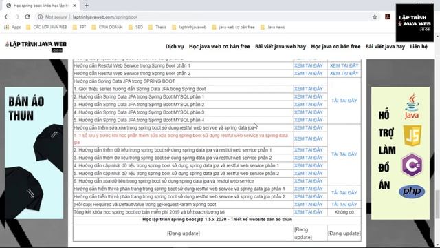The image size is (440, 248).
Task: Open XEM TẠI ĐÂY for Spring Data JPA MYSQL phần 1
Action: [309, 96]
